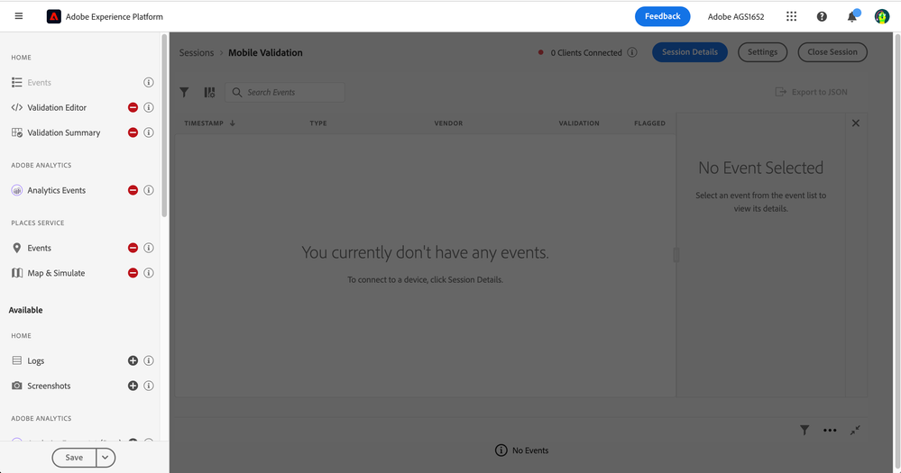Viewport: 901px width, 473px height.
Task: Click the collapse arrows icon in the bottom panel
Action: click(855, 431)
